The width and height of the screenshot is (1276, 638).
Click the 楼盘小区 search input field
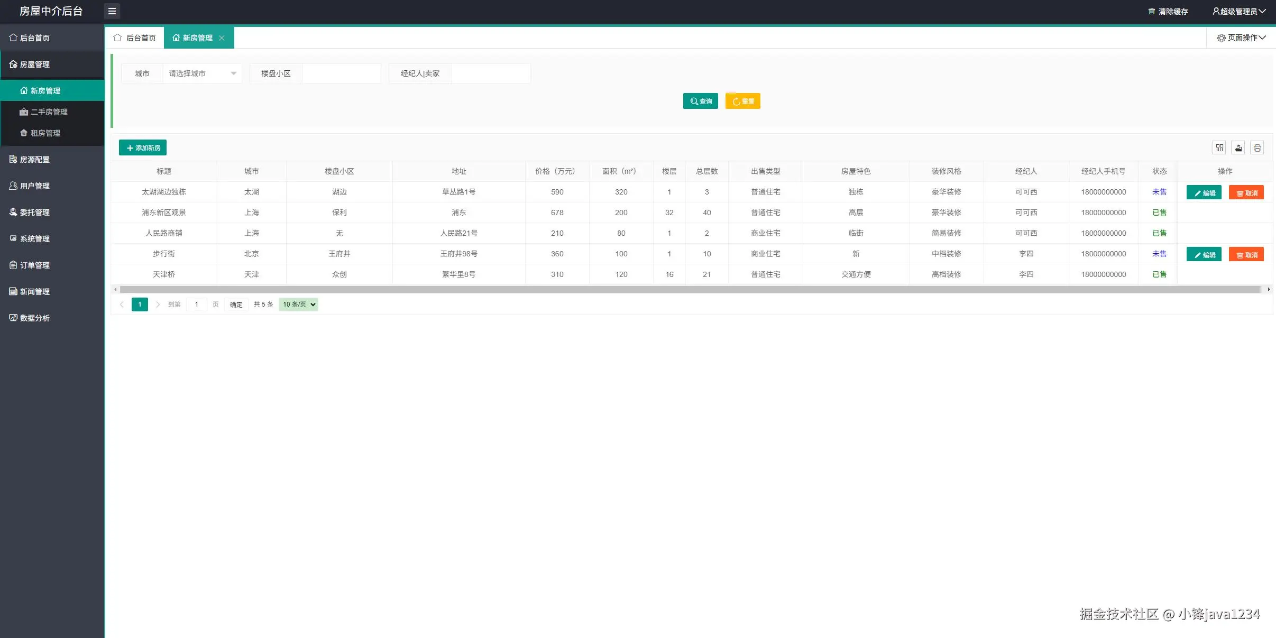tap(341, 73)
